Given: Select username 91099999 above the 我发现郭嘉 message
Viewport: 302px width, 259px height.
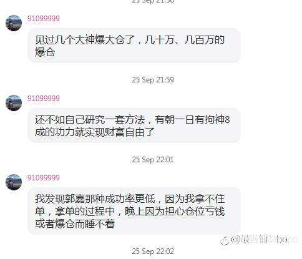Looking at the screenshot, I should pyautogui.click(x=44, y=177).
